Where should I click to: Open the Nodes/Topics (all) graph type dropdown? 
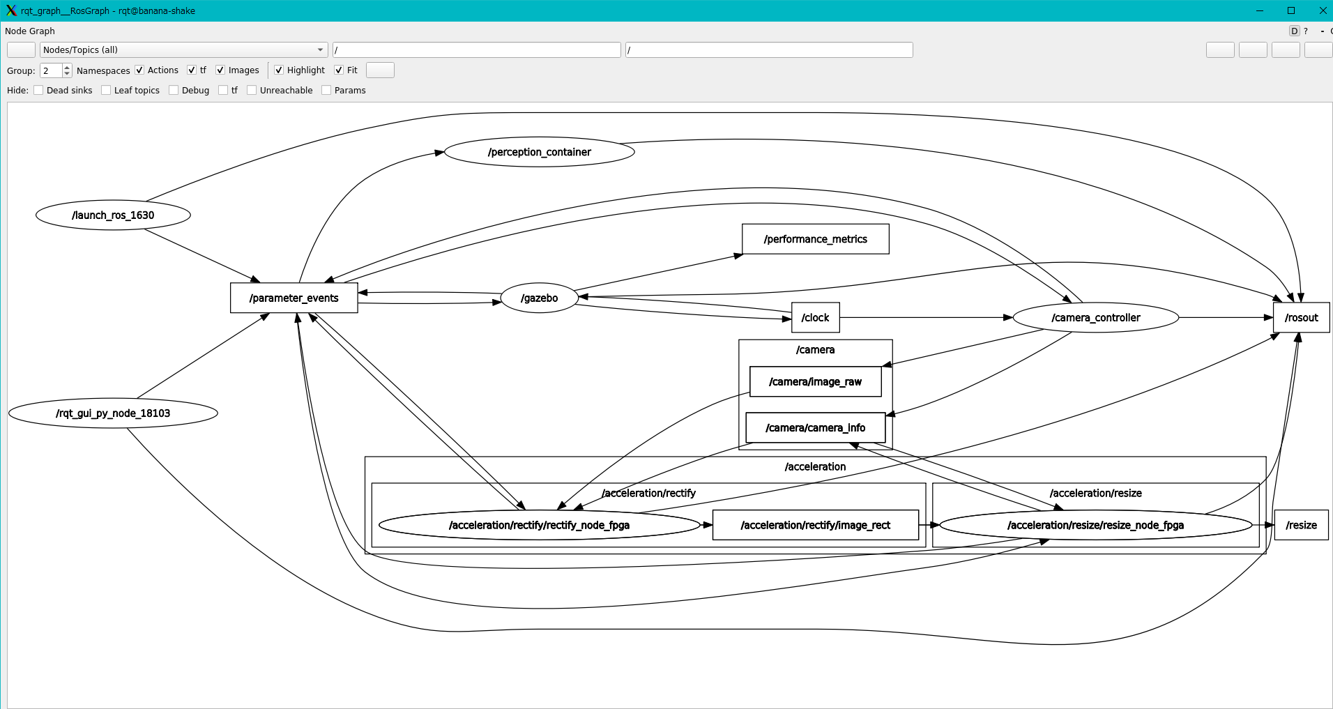click(x=183, y=49)
